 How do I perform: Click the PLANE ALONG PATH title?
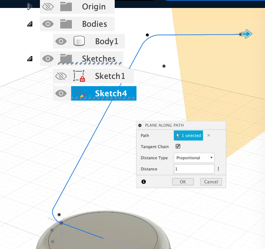click(164, 125)
